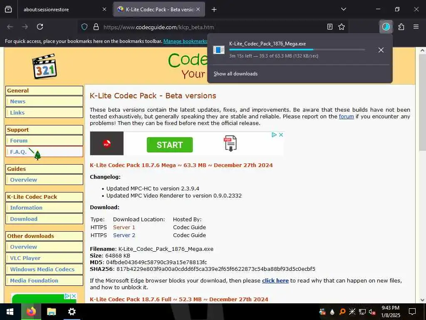Click the red PDF icon in ad
The width and height of the screenshot is (426, 320).
coord(107,143)
